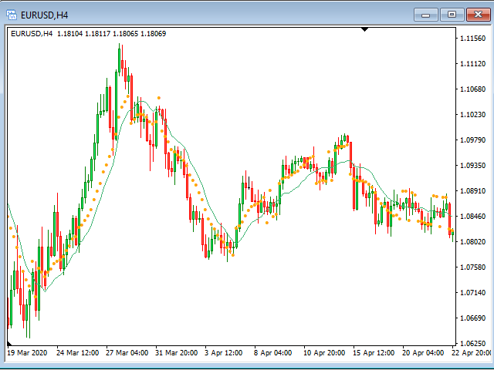Click price label 1.08020 on the scale
Viewport: 494px width, 370px height.
(473, 241)
